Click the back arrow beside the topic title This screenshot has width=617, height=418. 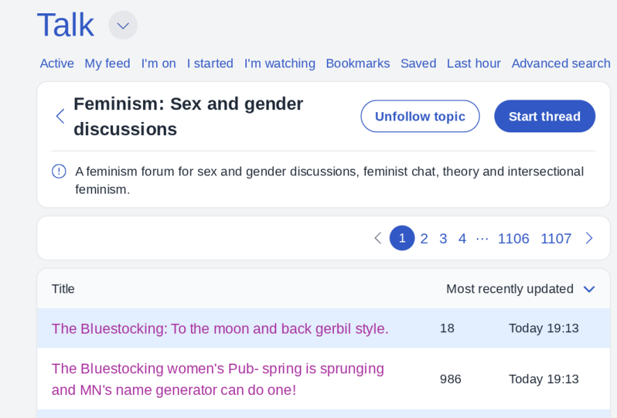[x=60, y=116]
